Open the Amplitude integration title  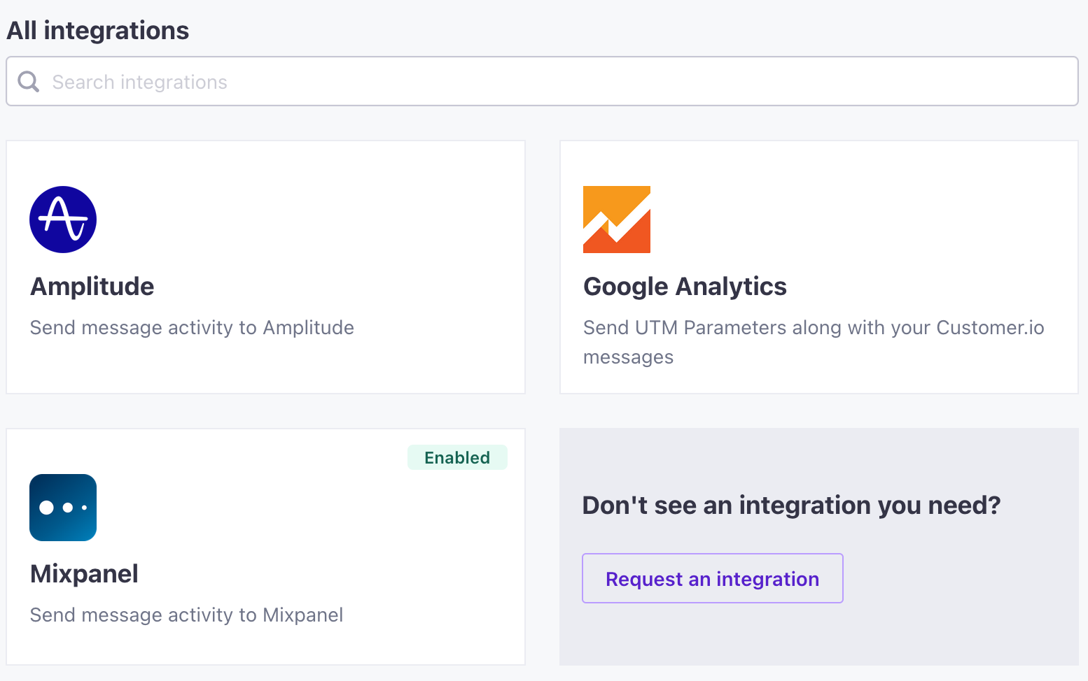92,287
